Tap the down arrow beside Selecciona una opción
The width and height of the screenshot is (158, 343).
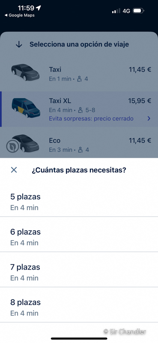(x=19, y=45)
